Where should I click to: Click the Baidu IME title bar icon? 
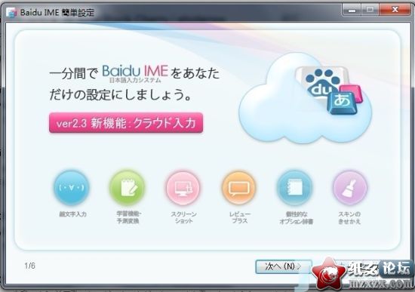tap(11, 12)
